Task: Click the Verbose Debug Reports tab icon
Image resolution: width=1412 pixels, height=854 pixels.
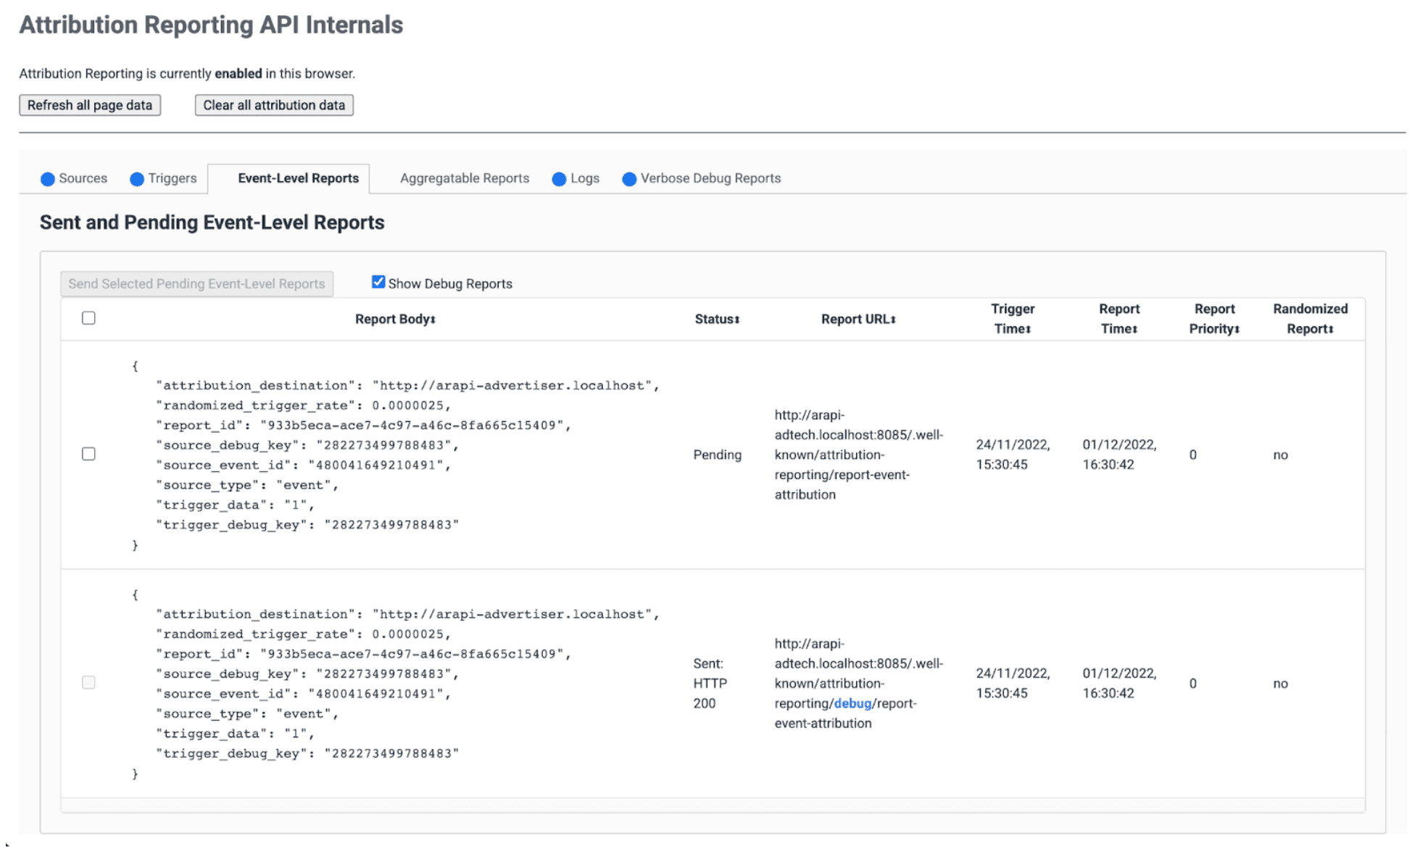Action: [x=627, y=178]
